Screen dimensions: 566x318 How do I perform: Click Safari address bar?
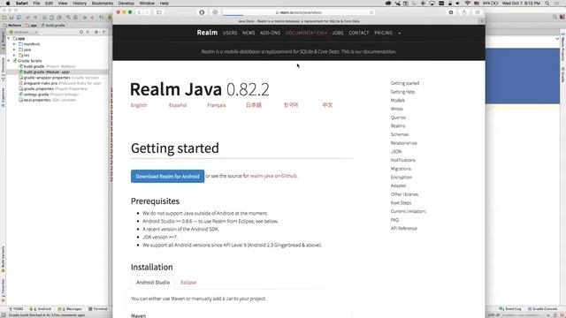[298, 12]
